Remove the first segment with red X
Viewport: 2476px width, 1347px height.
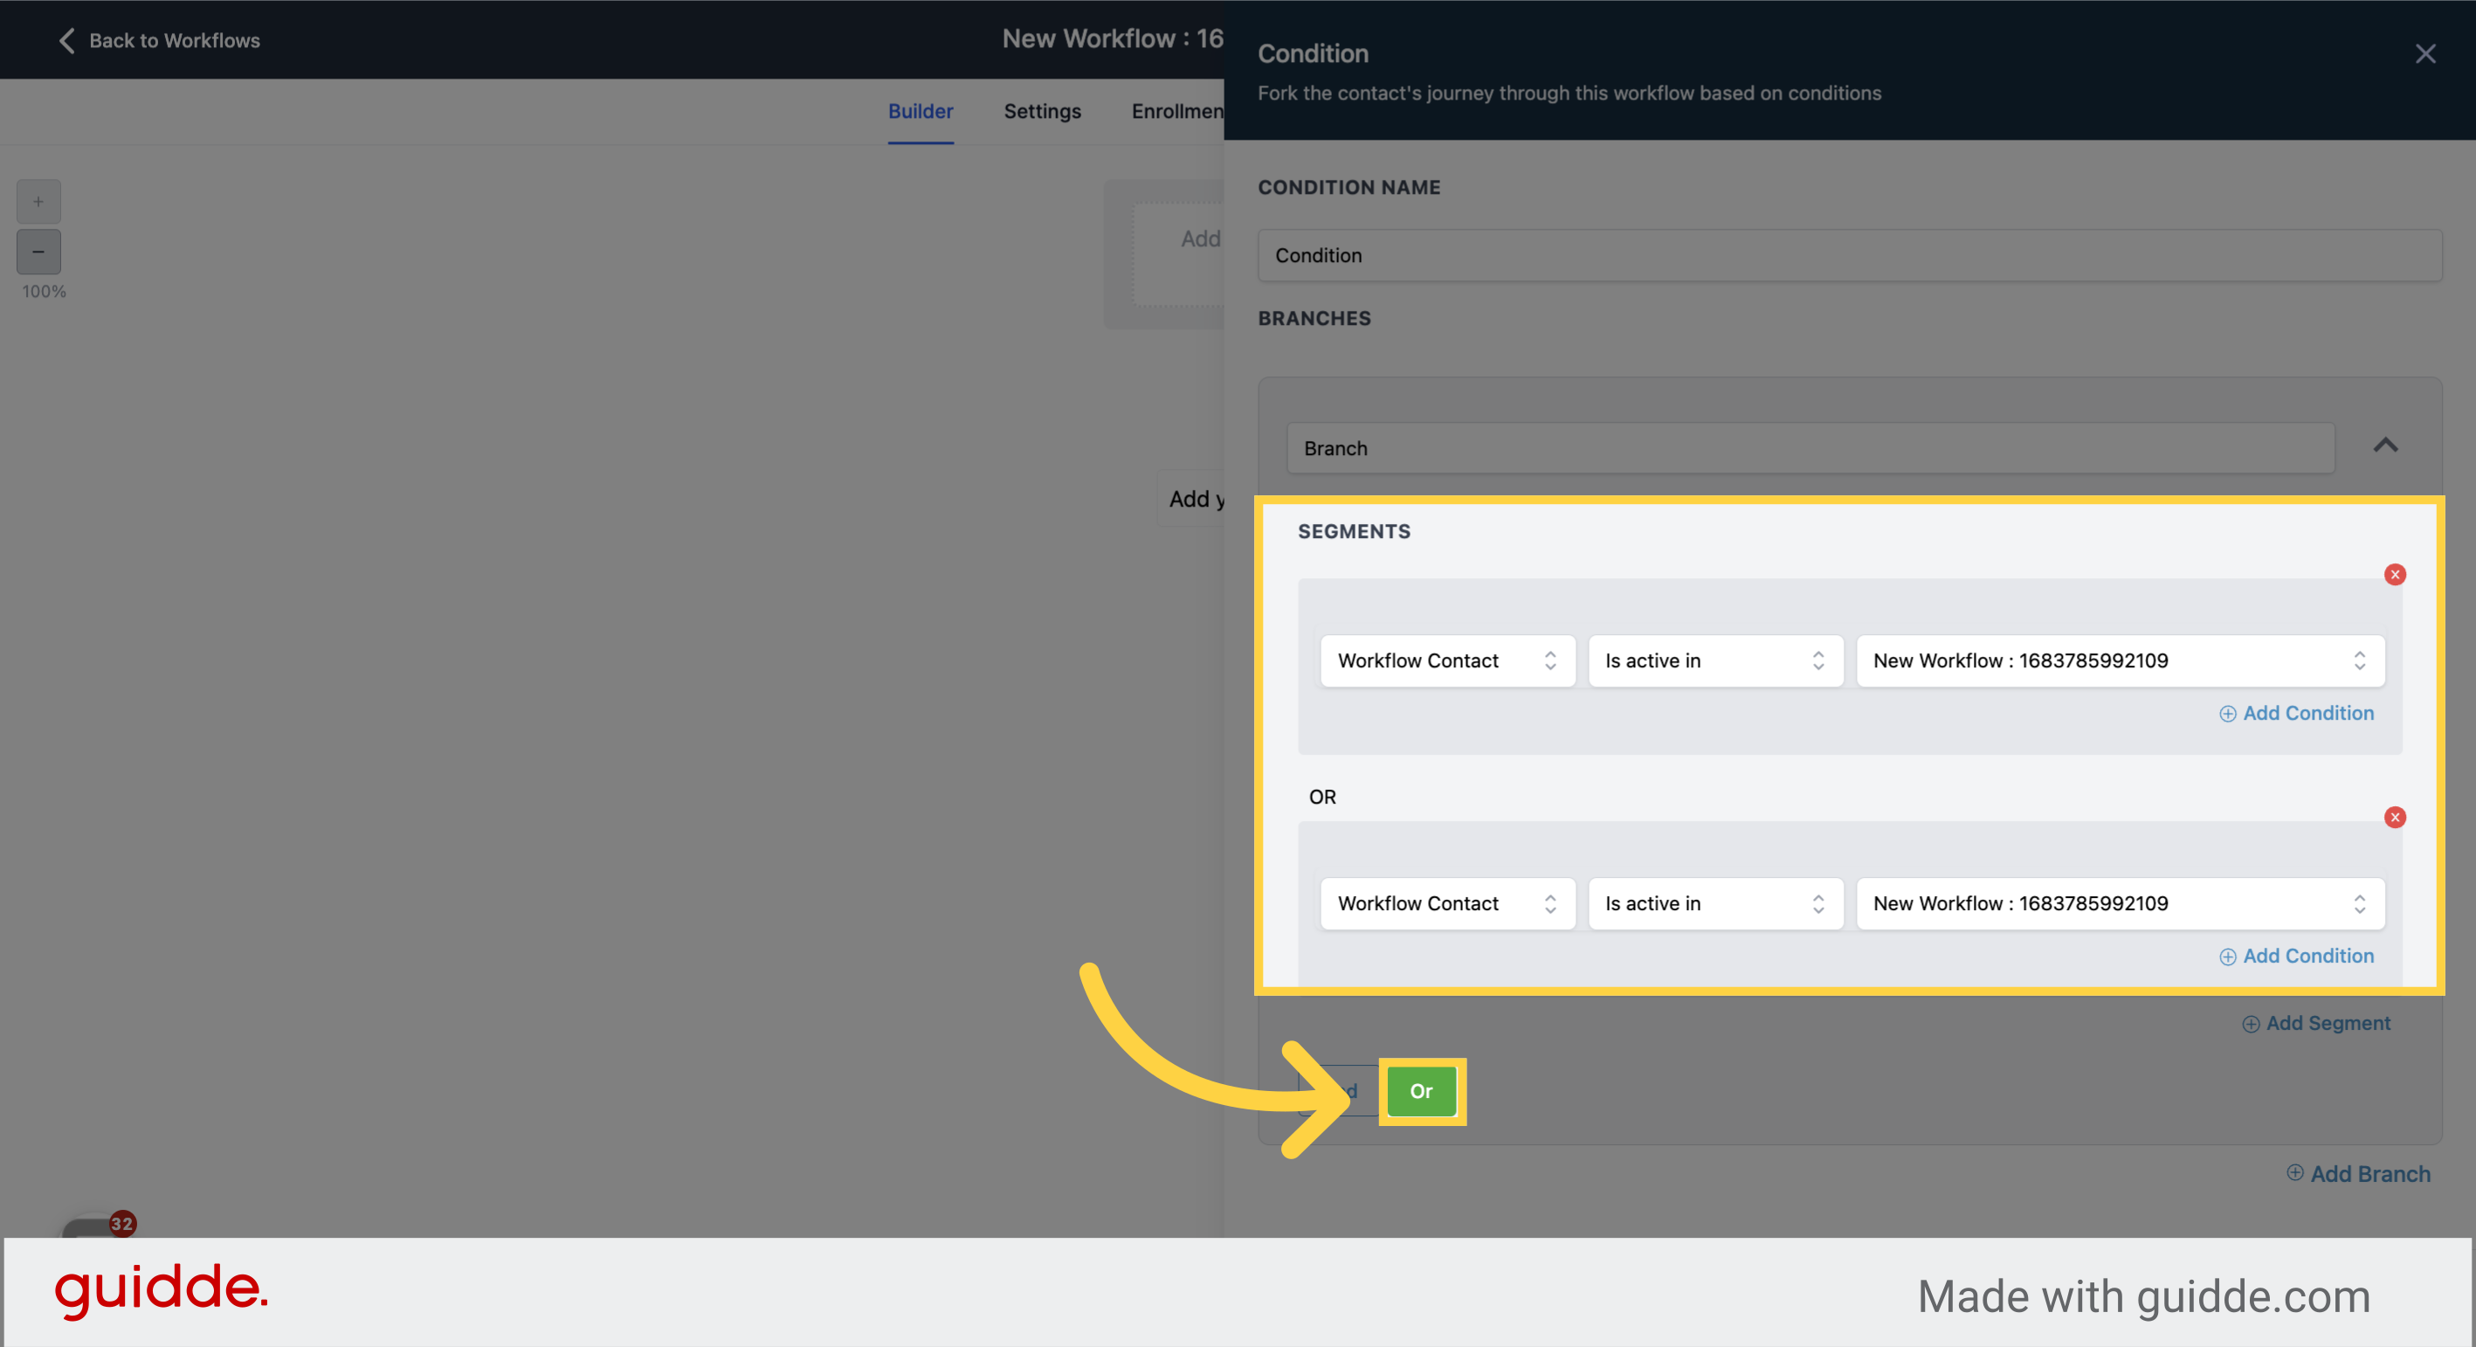[2394, 574]
